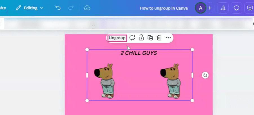Click the design title How to ungroup in Canva
Viewport: 254px width, 115px height.
(x=164, y=8)
